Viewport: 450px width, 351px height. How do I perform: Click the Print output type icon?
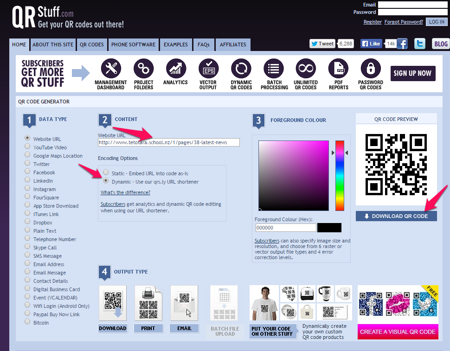[x=148, y=303]
